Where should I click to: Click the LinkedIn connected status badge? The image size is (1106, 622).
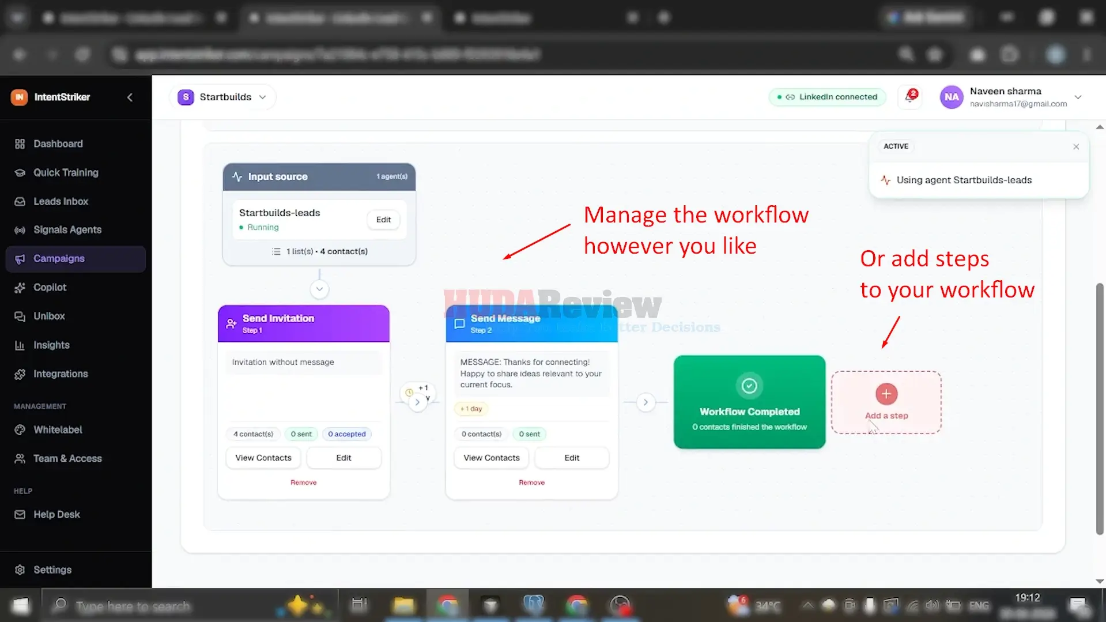pos(827,97)
